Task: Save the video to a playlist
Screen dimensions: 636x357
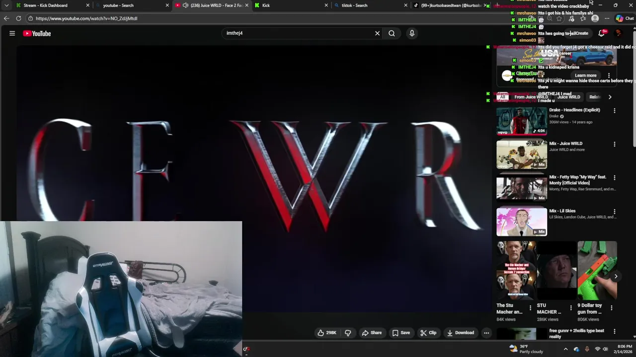Action: click(400, 333)
